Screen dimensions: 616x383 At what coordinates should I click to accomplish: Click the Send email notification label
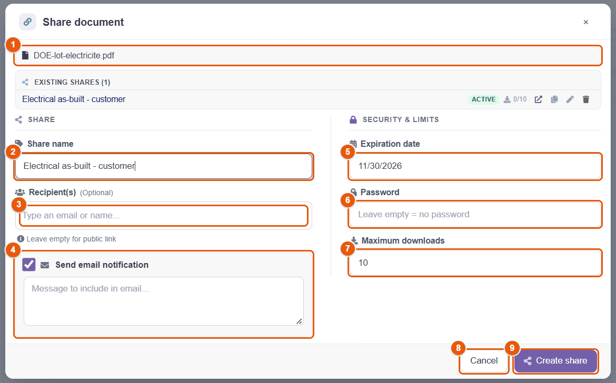point(102,265)
